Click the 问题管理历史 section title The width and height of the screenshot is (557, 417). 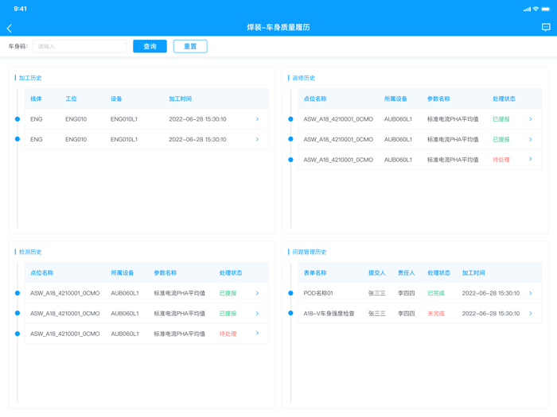(309, 252)
